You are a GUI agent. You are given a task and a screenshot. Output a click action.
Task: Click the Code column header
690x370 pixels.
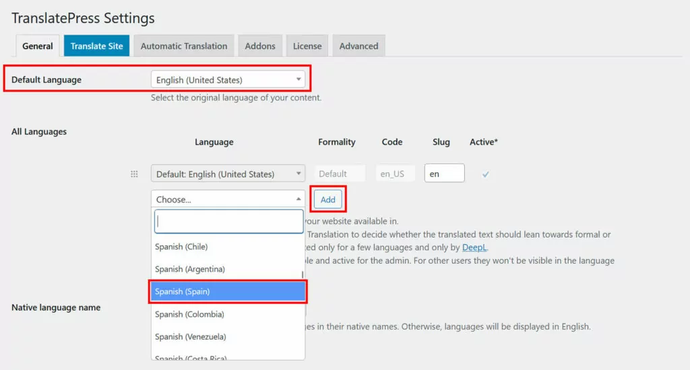[x=392, y=142]
